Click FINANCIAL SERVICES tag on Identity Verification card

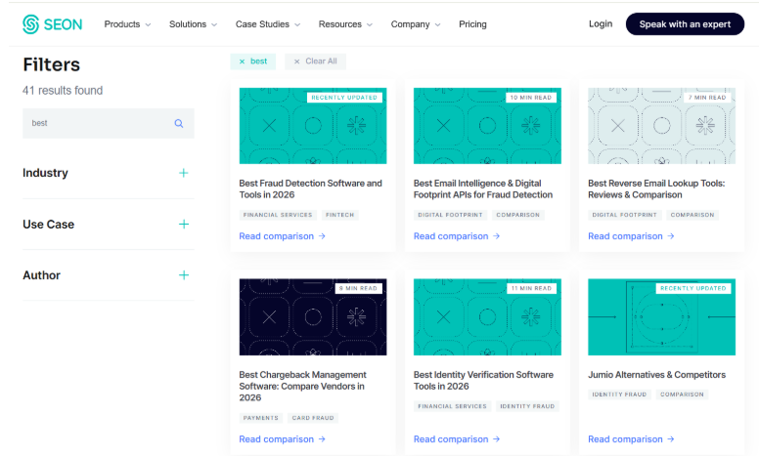[x=452, y=406]
